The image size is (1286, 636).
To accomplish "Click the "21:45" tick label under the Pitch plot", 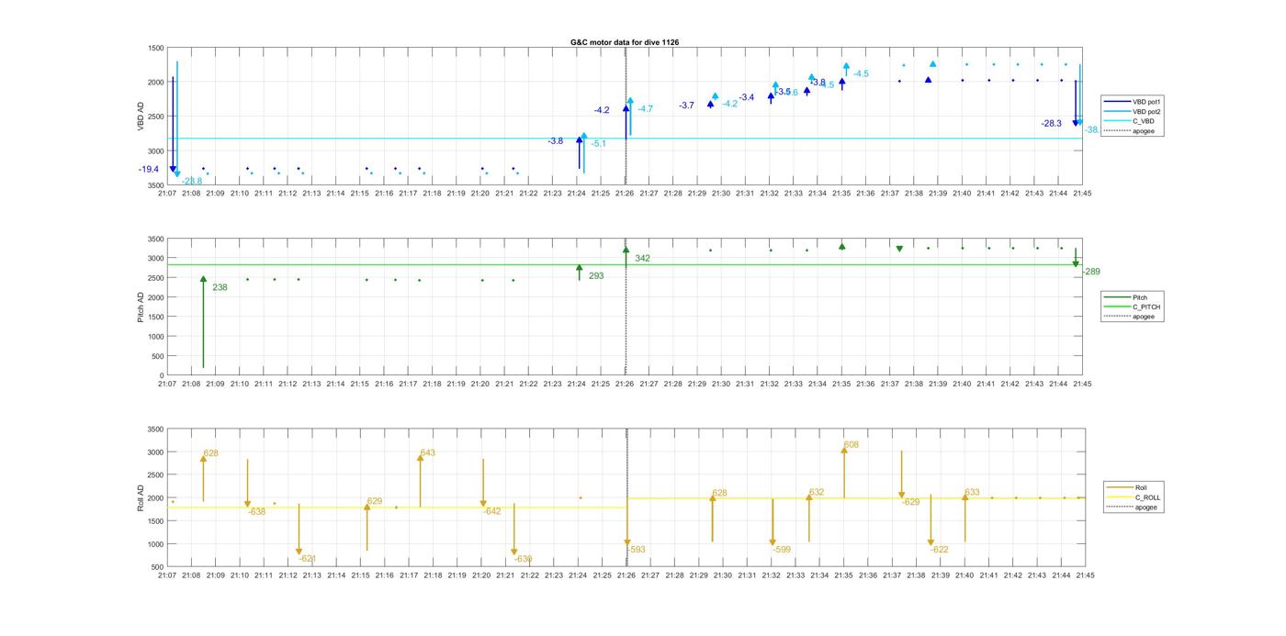I will [1082, 385].
